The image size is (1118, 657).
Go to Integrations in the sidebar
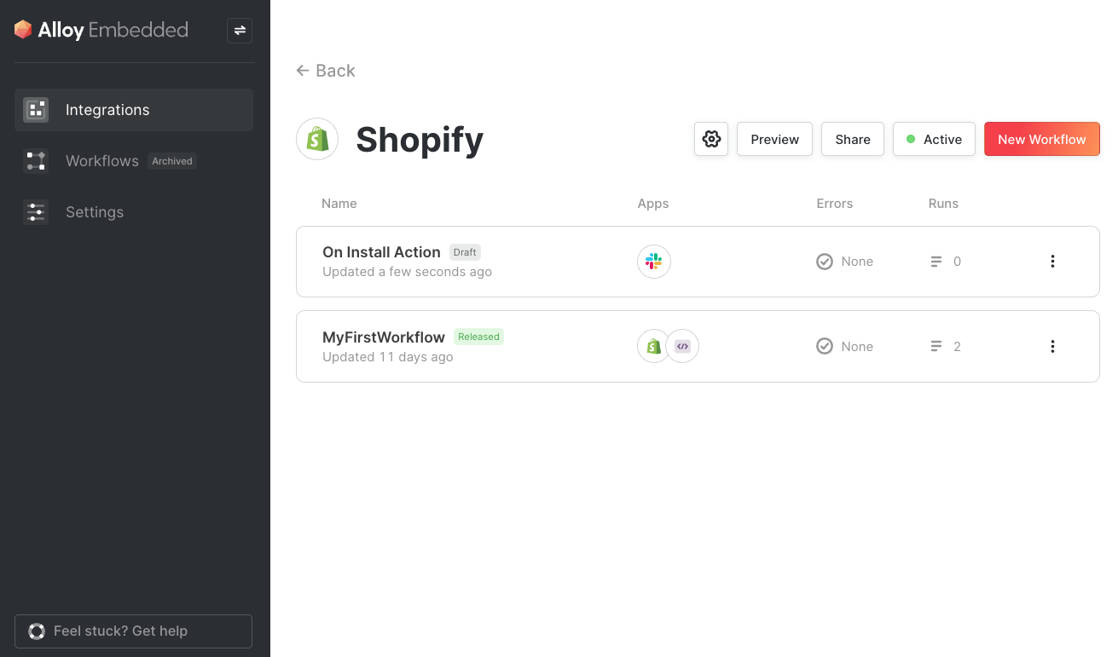pos(134,110)
